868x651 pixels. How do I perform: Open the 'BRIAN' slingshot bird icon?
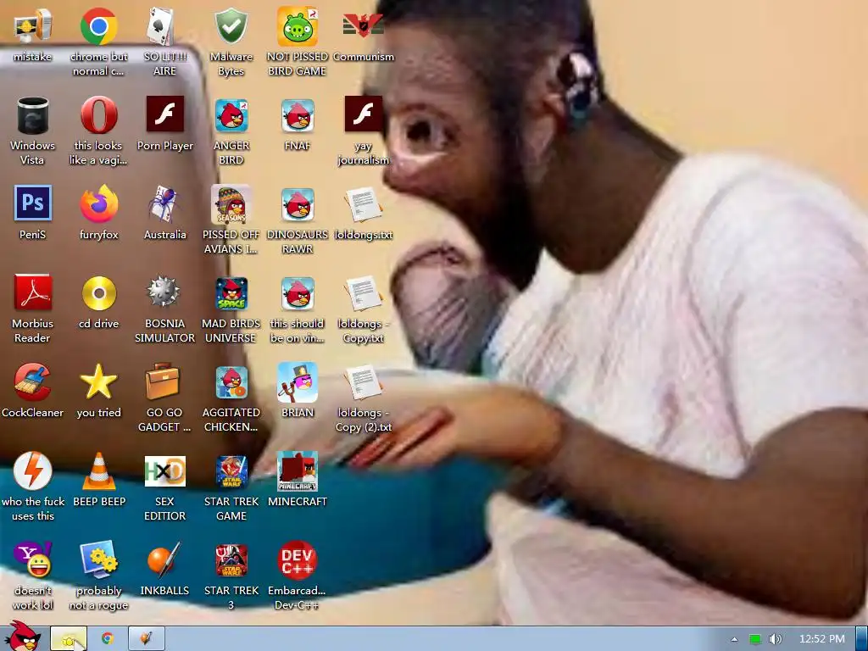298,382
